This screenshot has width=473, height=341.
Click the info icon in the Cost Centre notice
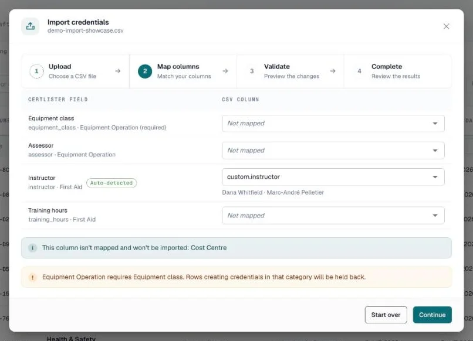[x=33, y=248]
